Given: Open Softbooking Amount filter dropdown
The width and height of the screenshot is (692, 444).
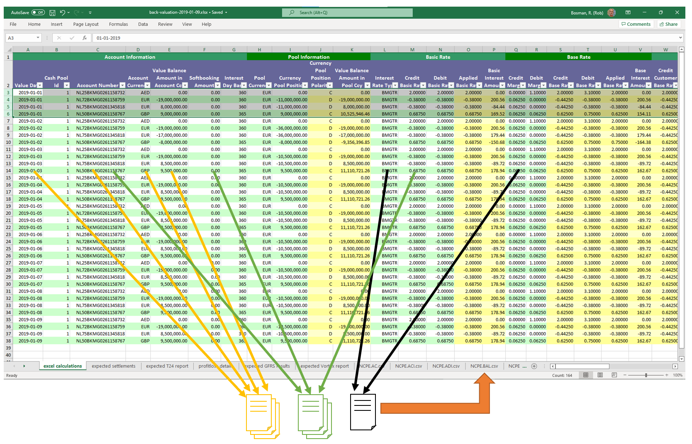Looking at the screenshot, I should pos(217,85).
